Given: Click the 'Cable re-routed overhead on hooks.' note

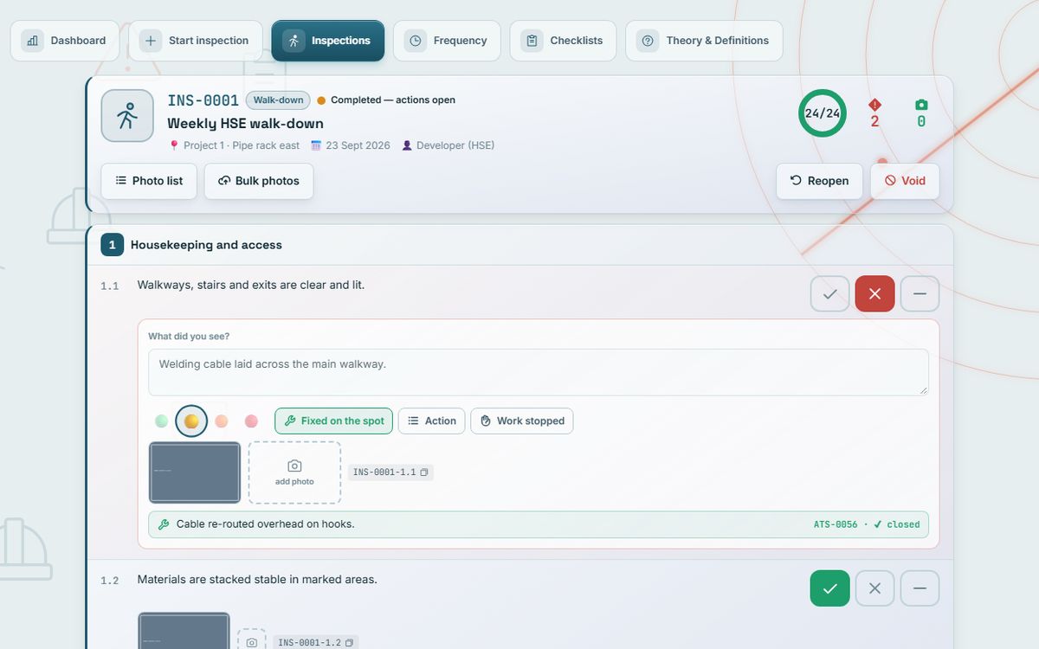Looking at the screenshot, I should (x=265, y=524).
